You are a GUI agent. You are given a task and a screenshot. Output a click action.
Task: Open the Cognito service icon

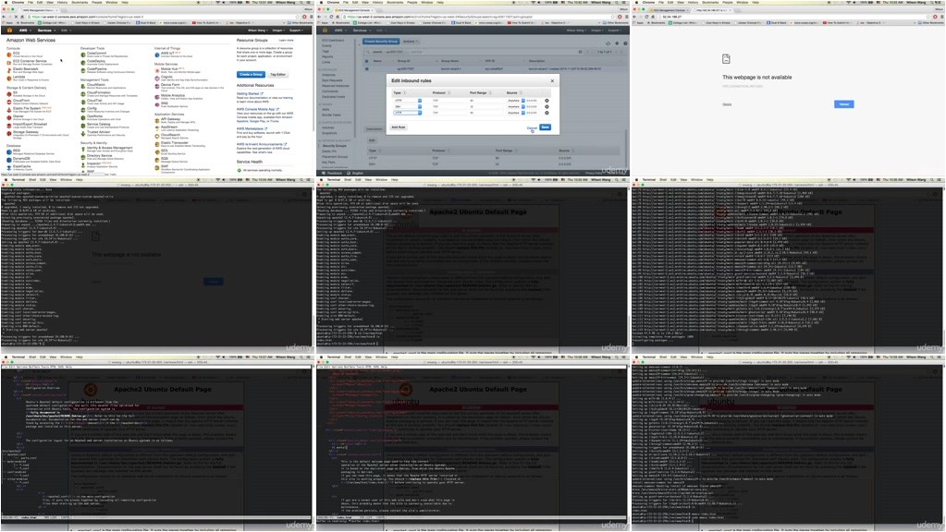pyautogui.click(x=157, y=78)
